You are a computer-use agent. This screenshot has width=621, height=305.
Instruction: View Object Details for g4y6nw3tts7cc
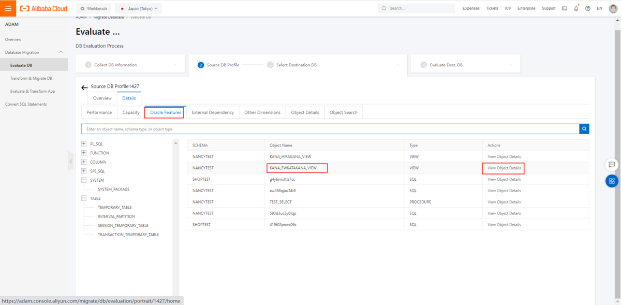click(x=504, y=179)
